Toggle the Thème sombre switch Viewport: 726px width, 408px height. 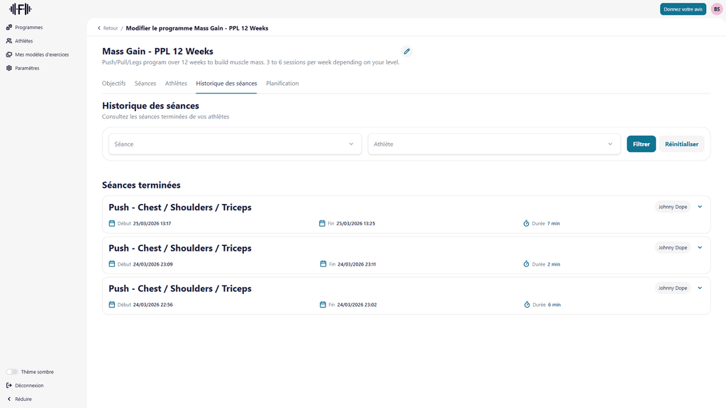(x=12, y=372)
